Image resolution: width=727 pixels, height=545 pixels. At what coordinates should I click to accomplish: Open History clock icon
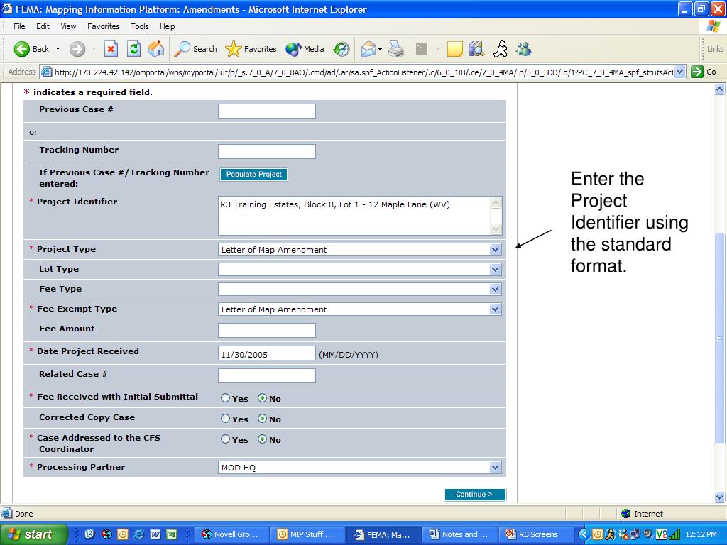[341, 49]
